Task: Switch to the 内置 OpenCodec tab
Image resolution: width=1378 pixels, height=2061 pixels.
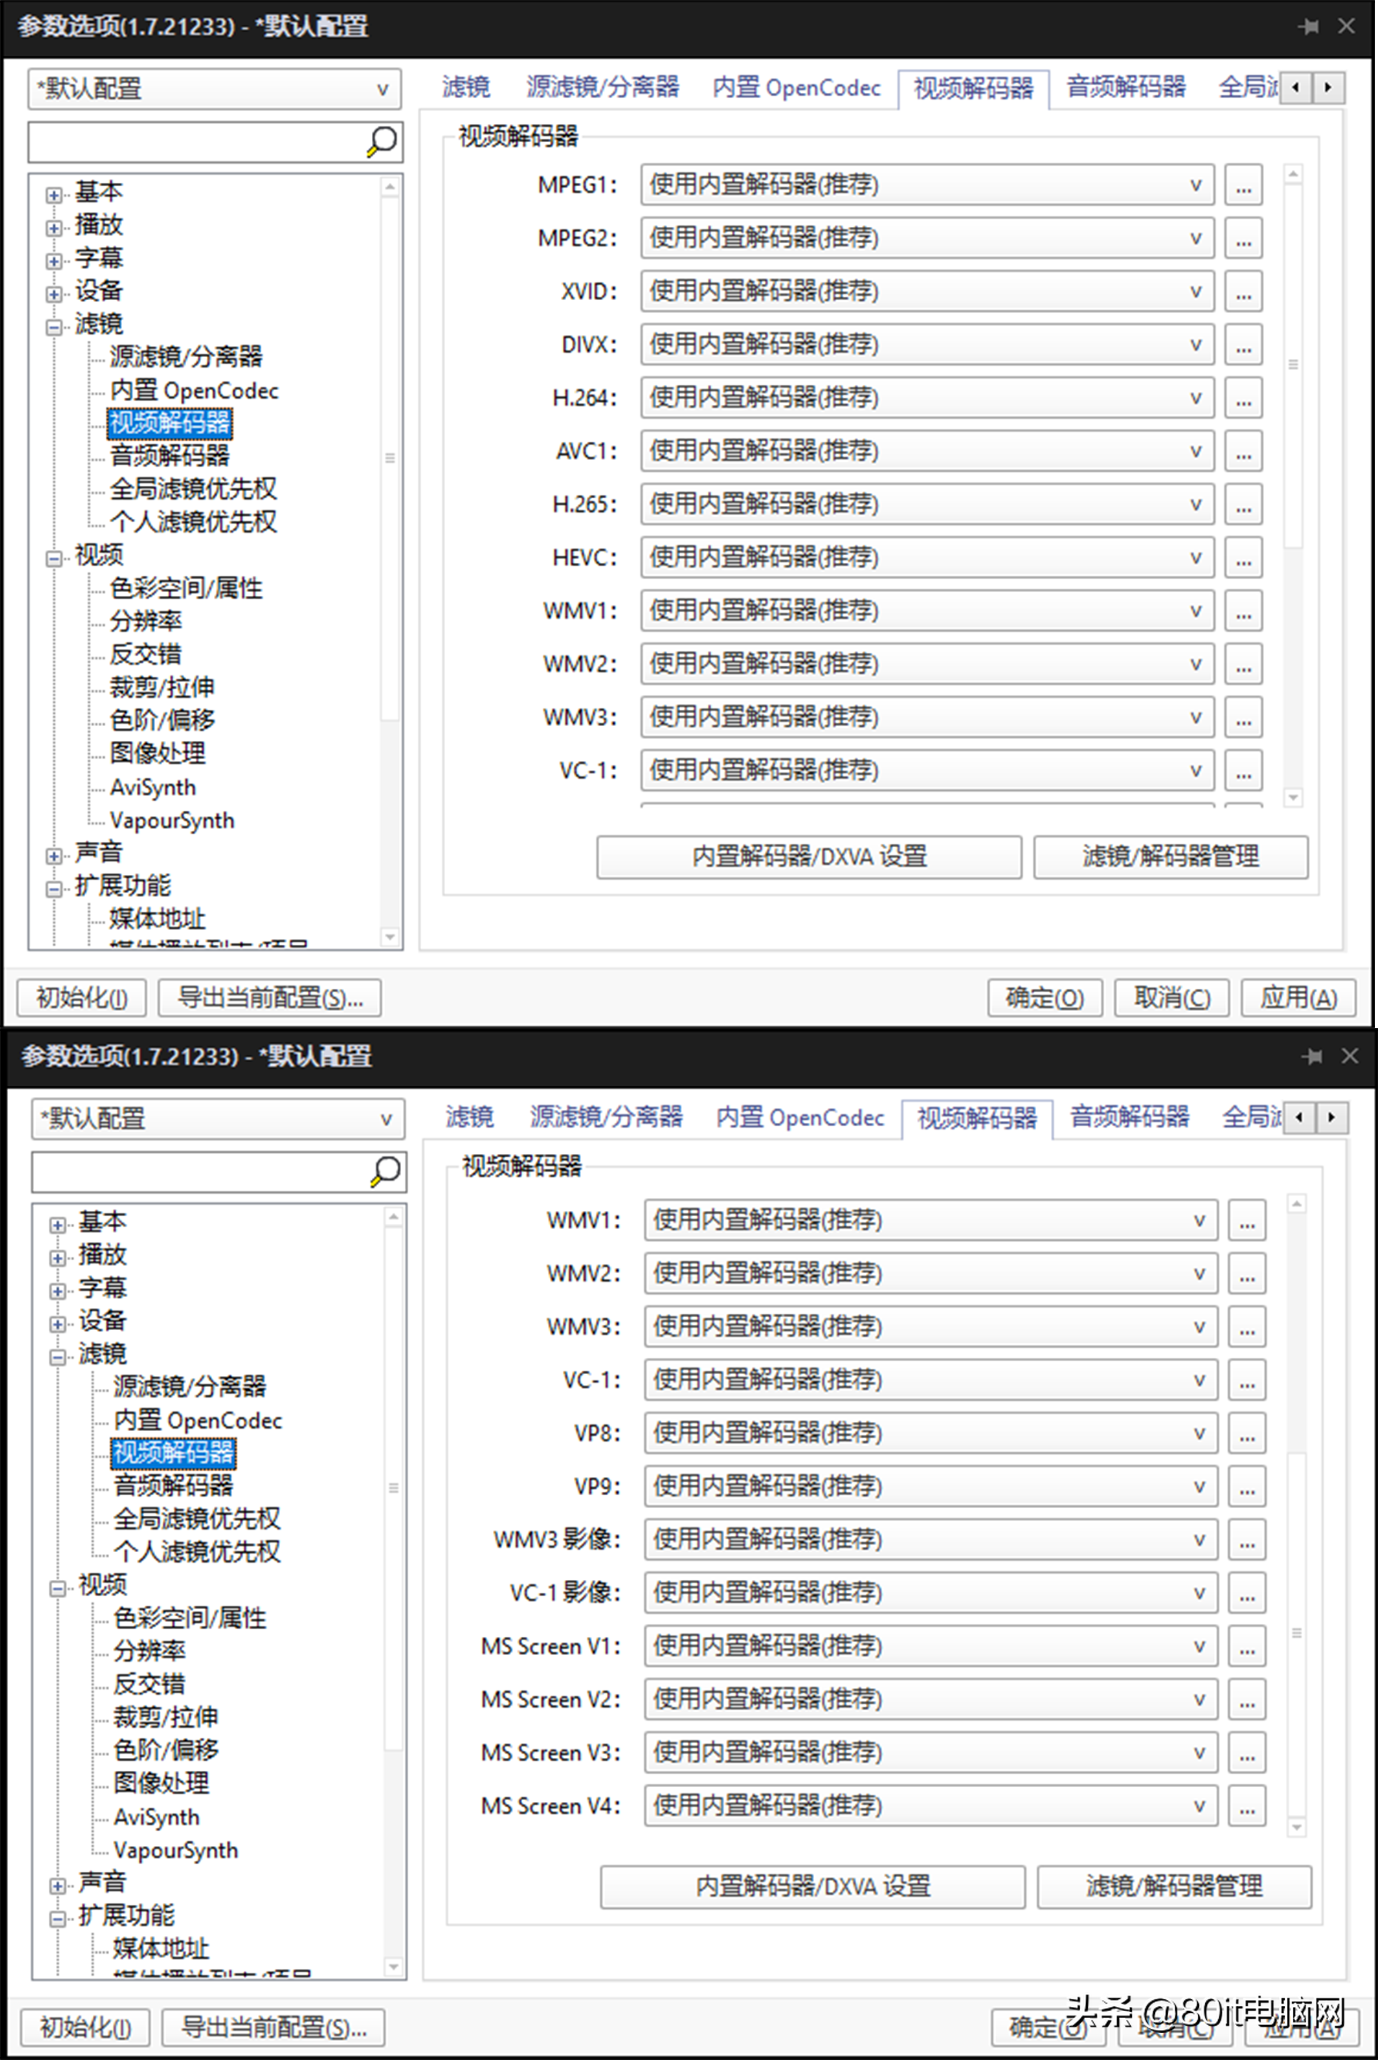Action: pyautogui.click(x=795, y=87)
